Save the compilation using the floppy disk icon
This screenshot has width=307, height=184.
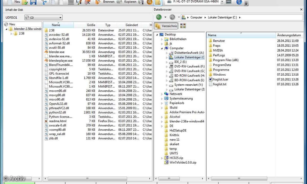33,2
